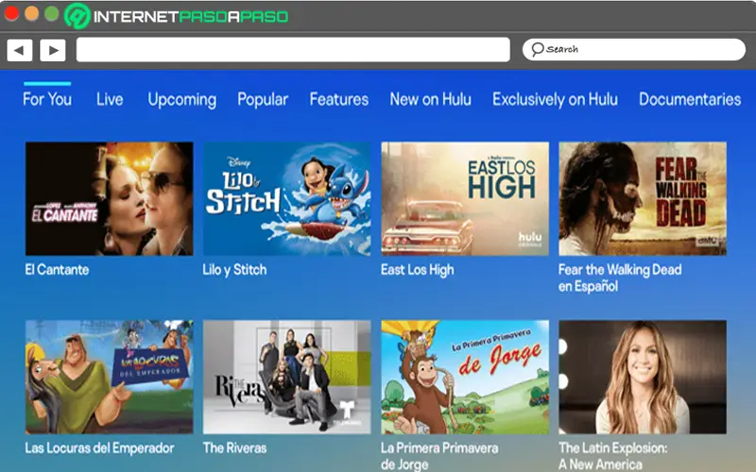Click La Primera Primavera de Jorge title
The width and height of the screenshot is (756, 472).
pos(439,456)
